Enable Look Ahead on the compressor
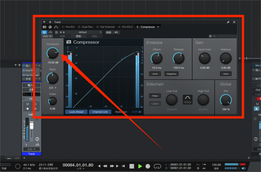This screenshot has height=172, width=261. point(76,112)
